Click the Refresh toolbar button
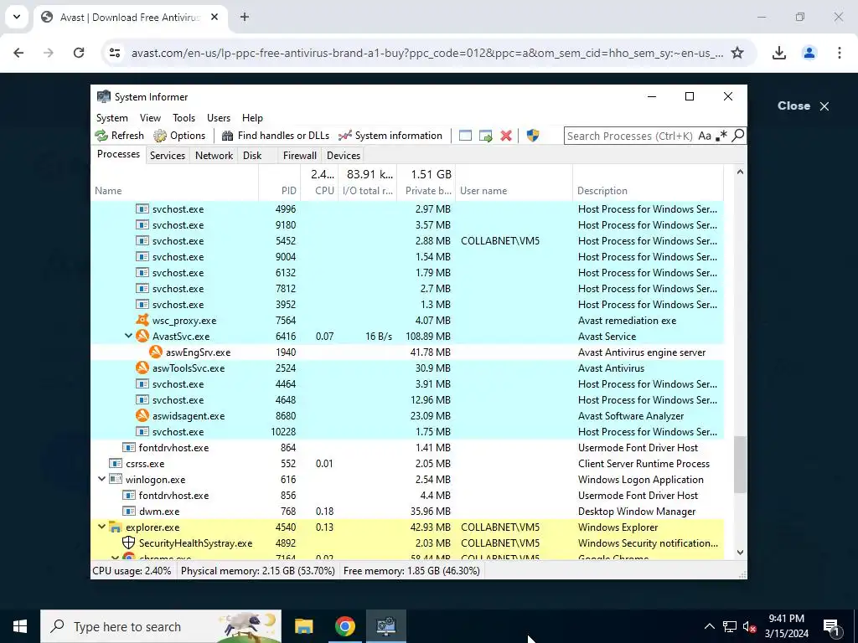 pos(119,136)
